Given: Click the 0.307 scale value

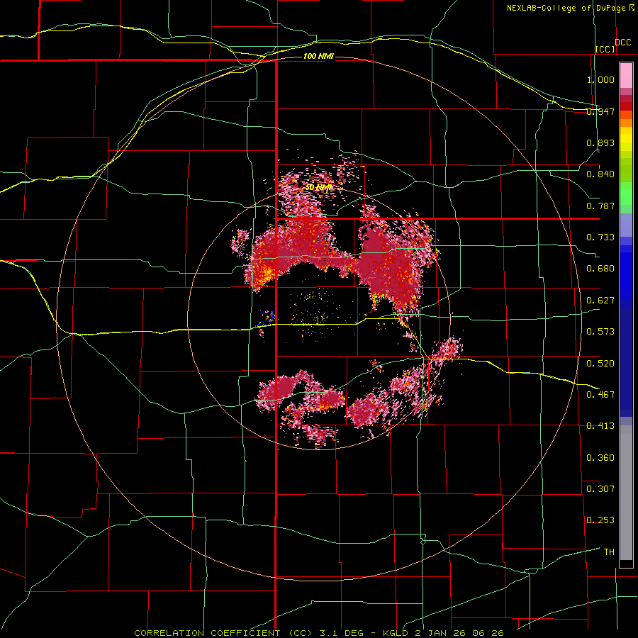Looking at the screenshot, I should click(600, 489).
